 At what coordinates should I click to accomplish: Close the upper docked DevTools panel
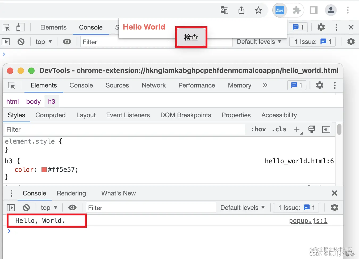point(351,27)
